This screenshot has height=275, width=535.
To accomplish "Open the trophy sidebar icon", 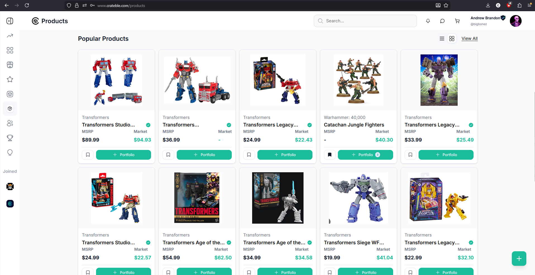I will pyautogui.click(x=10, y=138).
